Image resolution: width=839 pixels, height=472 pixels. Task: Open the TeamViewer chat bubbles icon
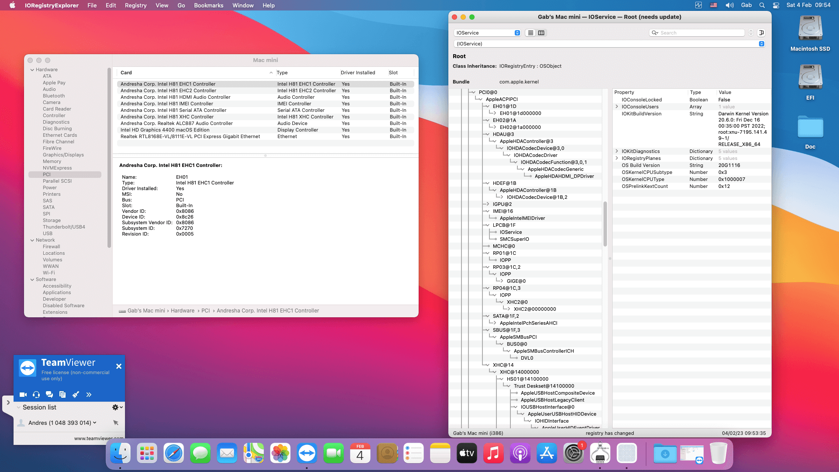point(49,395)
